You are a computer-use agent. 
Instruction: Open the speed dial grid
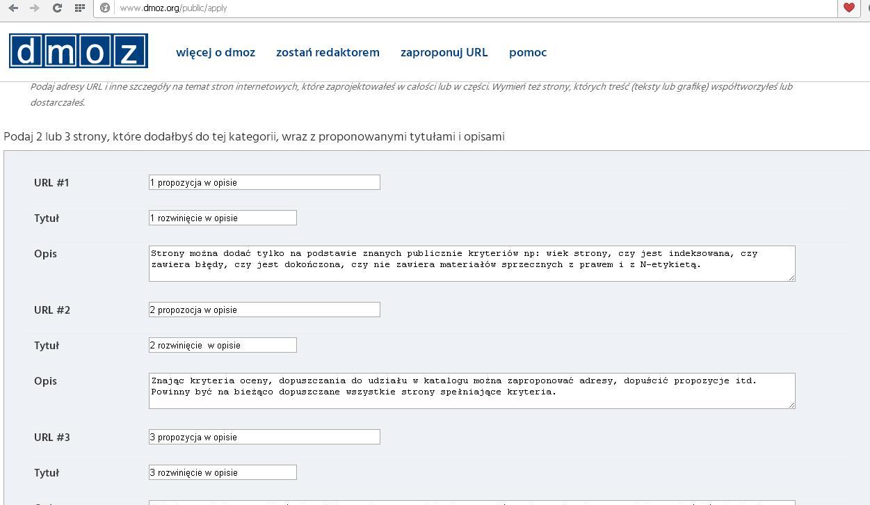[x=80, y=8]
